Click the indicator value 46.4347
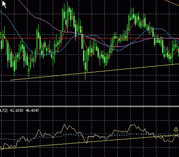The width and height of the screenshot is (179, 157). [32, 111]
